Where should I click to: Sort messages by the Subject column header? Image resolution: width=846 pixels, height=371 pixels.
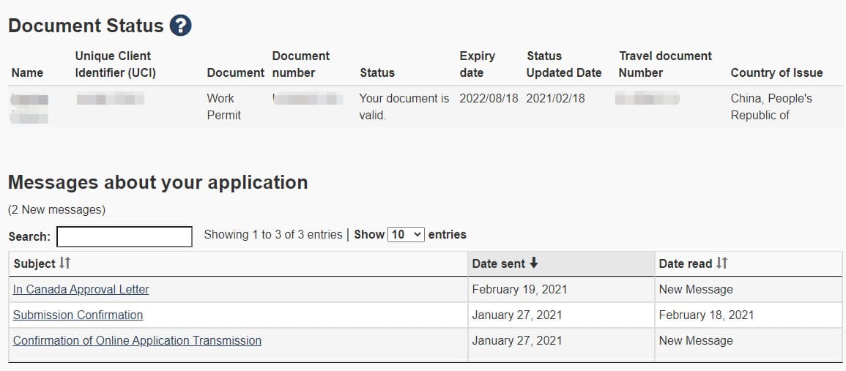tap(34, 263)
